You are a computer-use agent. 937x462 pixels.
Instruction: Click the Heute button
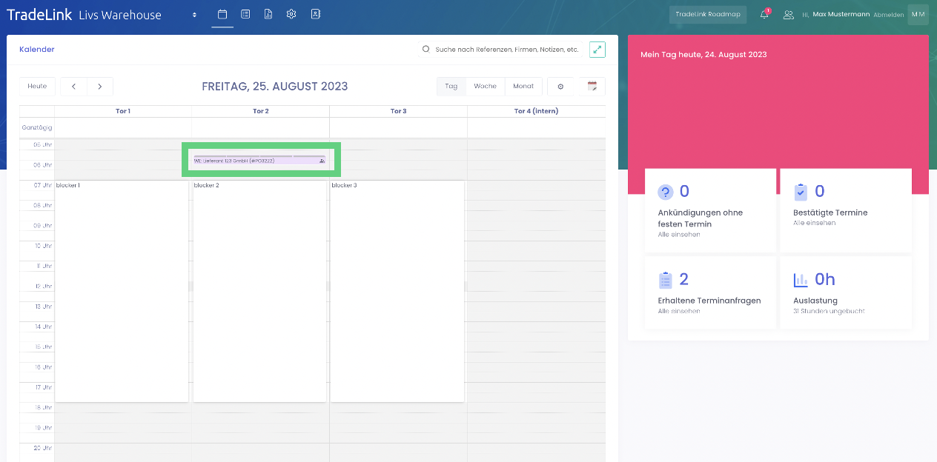click(37, 87)
